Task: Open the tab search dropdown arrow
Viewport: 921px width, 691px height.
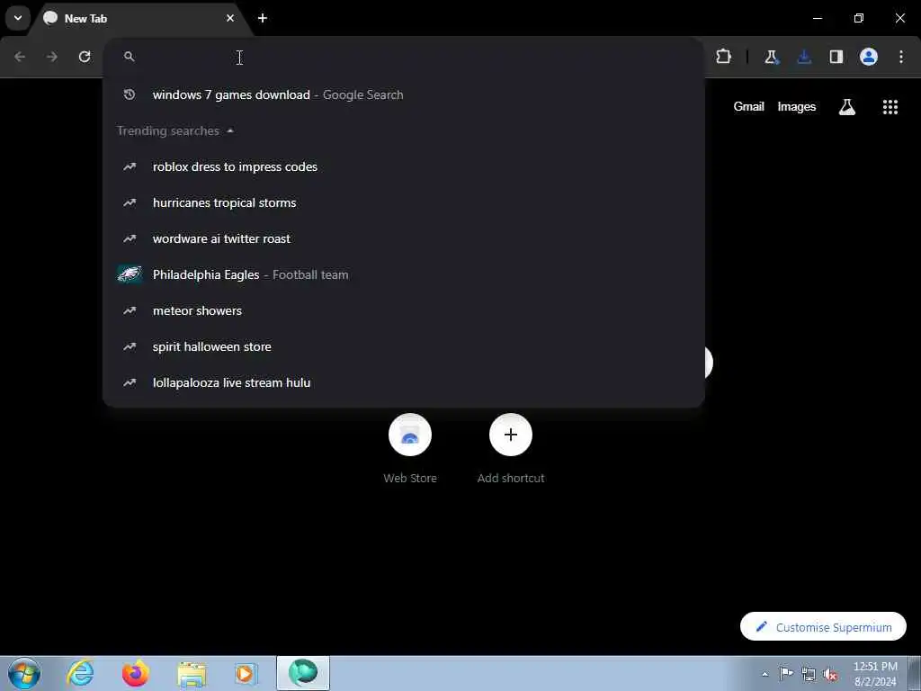Action: point(18,18)
